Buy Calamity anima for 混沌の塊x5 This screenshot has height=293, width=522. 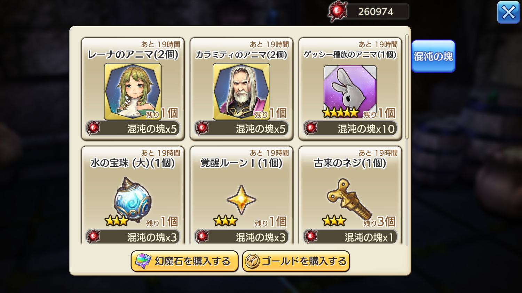(242, 129)
